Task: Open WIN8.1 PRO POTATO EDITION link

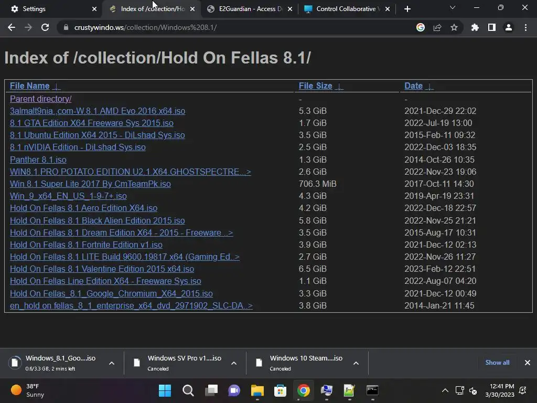Action: pyautogui.click(x=130, y=172)
